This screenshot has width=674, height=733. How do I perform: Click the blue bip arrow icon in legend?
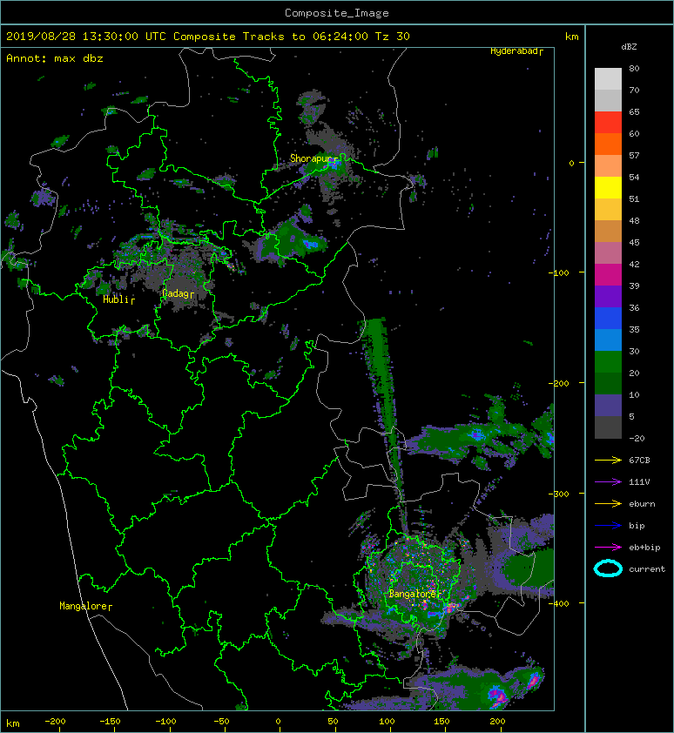[x=608, y=526]
